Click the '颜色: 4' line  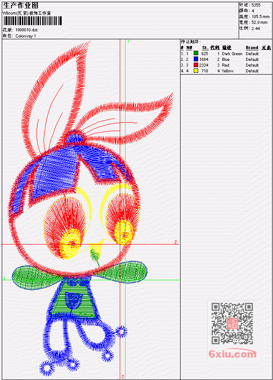(247, 11)
